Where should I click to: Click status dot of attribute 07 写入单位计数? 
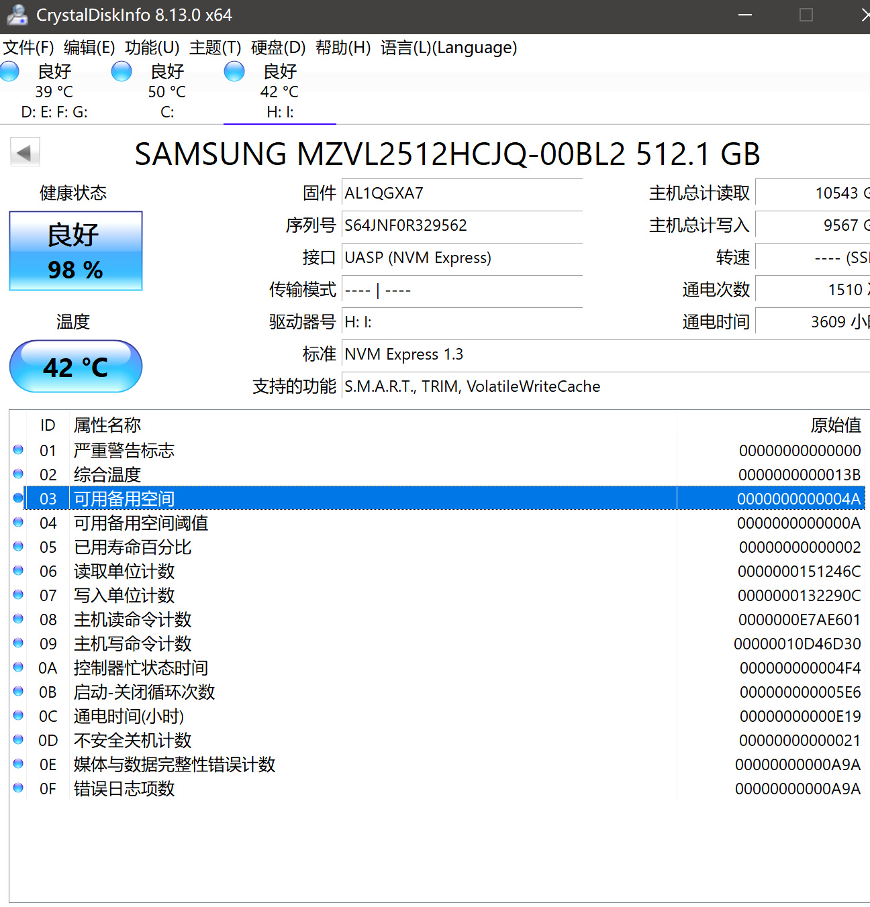(18, 594)
